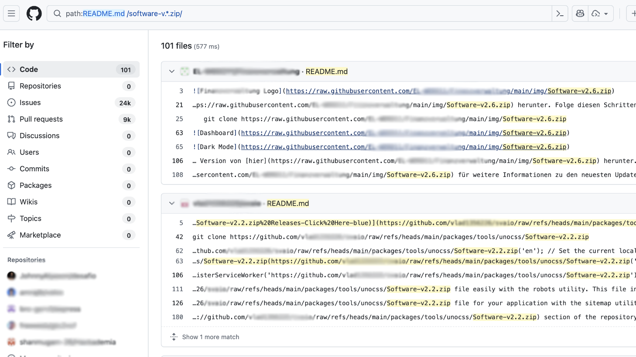
Task: Collapse the second README.md result
Action: pos(172,204)
